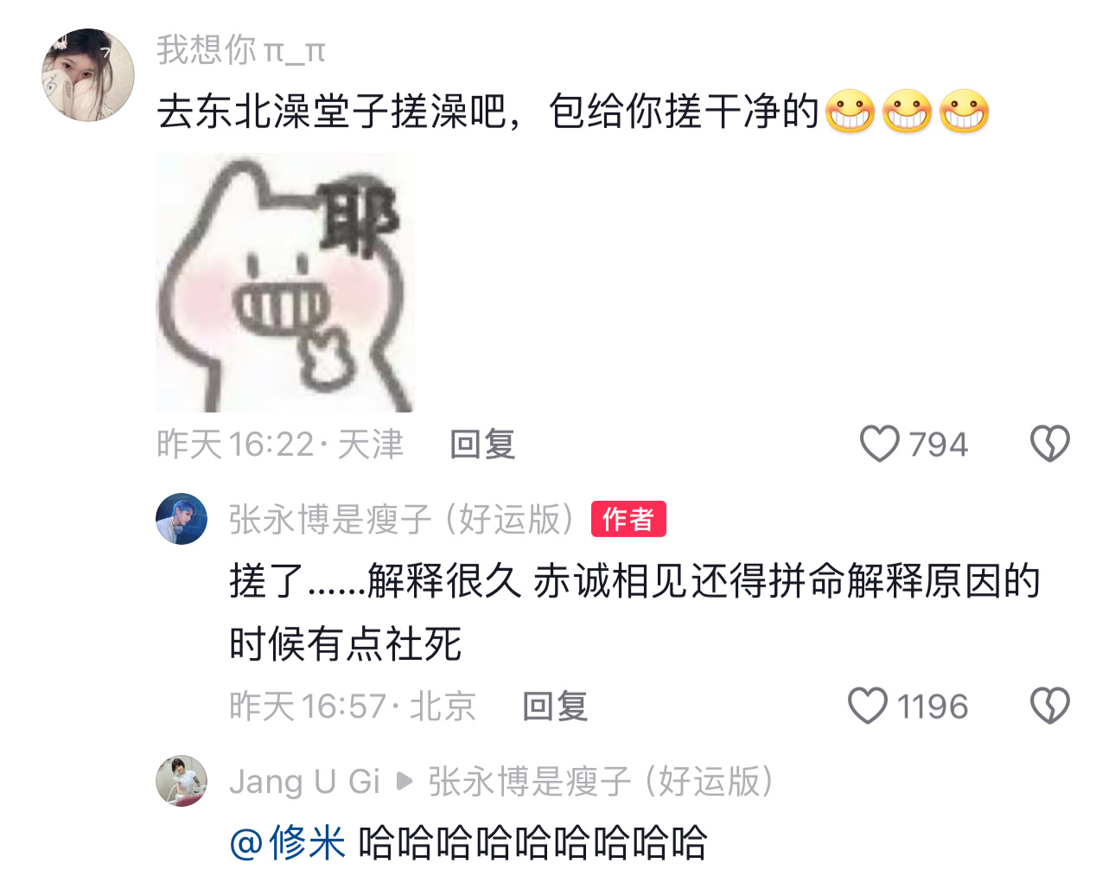Open avatar of Jang U Gi
1115x883 pixels.
pyautogui.click(x=182, y=781)
